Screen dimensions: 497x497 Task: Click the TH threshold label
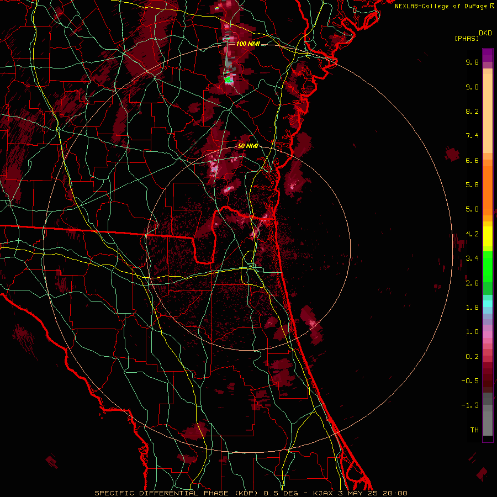474,430
